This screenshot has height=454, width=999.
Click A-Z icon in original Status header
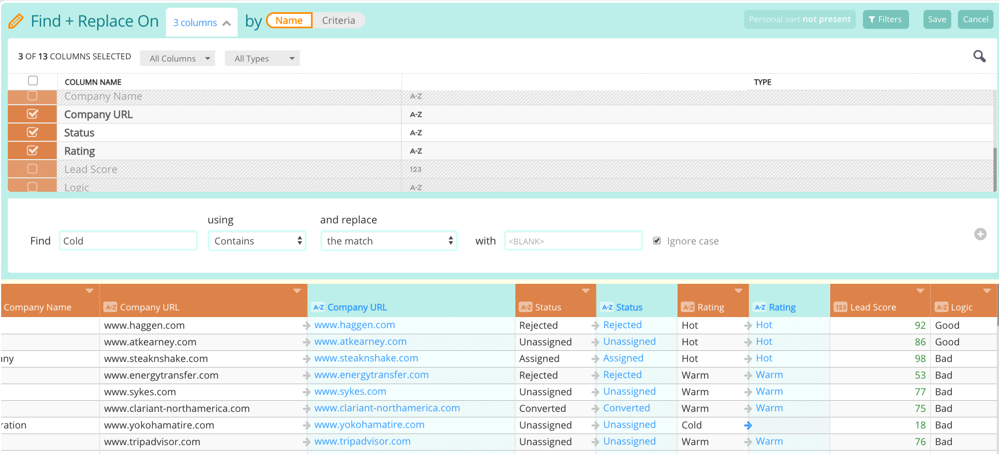pyautogui.click(x=526, y=307)
